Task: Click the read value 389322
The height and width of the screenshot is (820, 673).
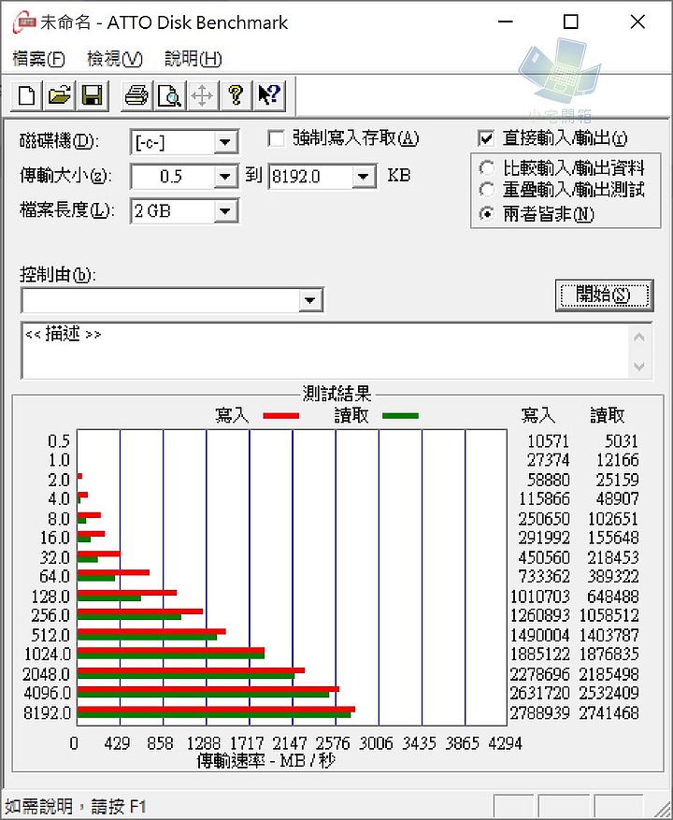Action: click(613, 576)
